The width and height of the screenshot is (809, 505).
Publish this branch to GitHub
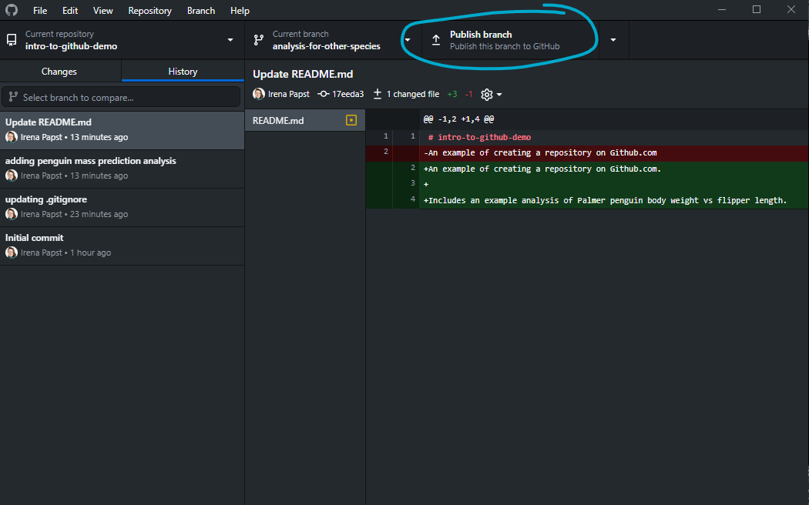505,40
